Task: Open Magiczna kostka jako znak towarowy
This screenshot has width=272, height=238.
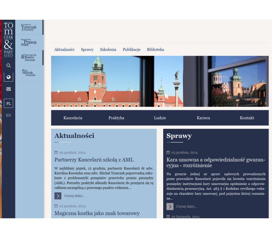Action: point(97,214)
